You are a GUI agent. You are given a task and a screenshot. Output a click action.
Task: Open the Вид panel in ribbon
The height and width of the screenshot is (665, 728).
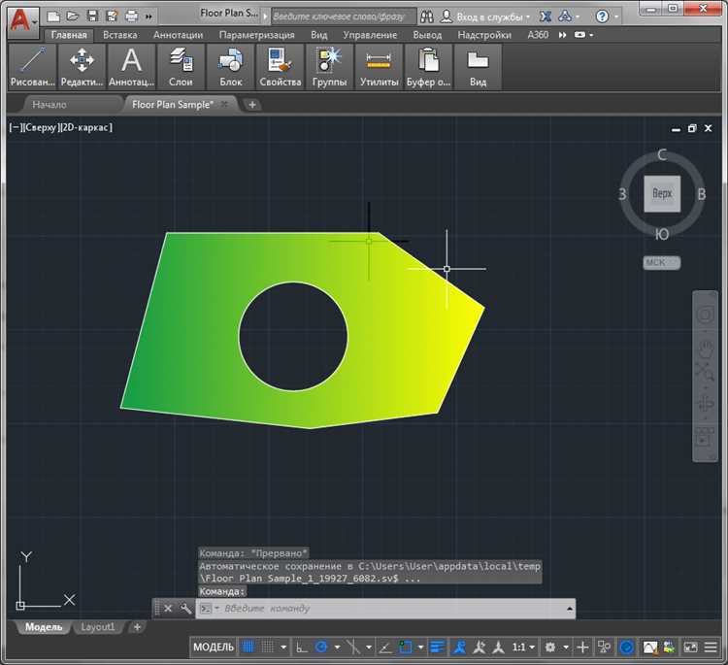coord(478,67)
